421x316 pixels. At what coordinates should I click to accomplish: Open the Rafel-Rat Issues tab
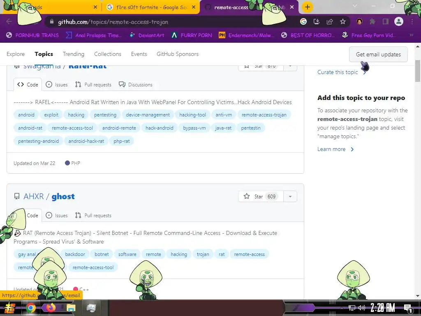tap(57, 84)
